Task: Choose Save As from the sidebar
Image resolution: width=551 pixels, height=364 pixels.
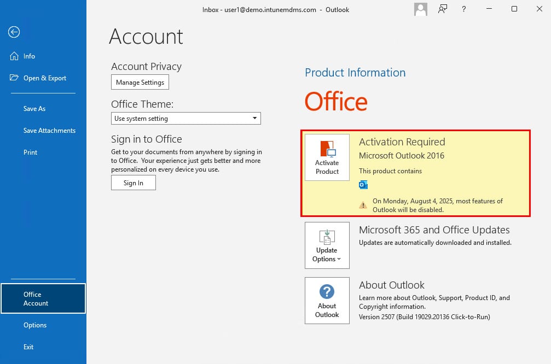Action: pos(43,108)
